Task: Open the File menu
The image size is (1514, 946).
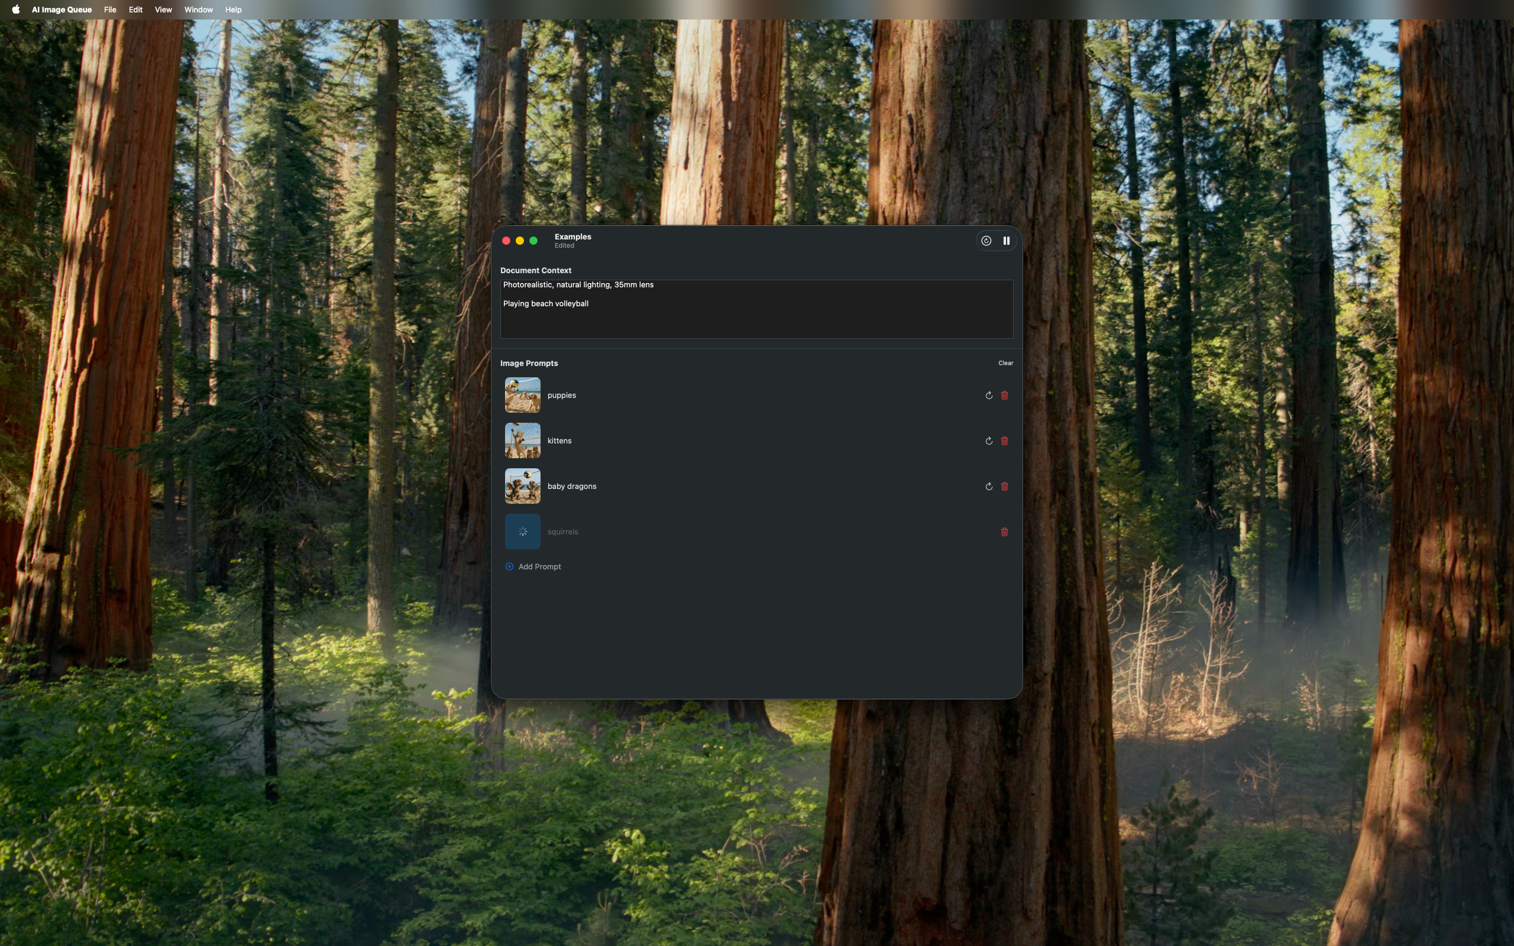Action: 110,9
